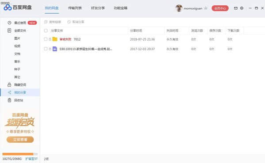Screen dimensions: 265x163
Task: Open settings via the gear icon
Action: [242, 8]
